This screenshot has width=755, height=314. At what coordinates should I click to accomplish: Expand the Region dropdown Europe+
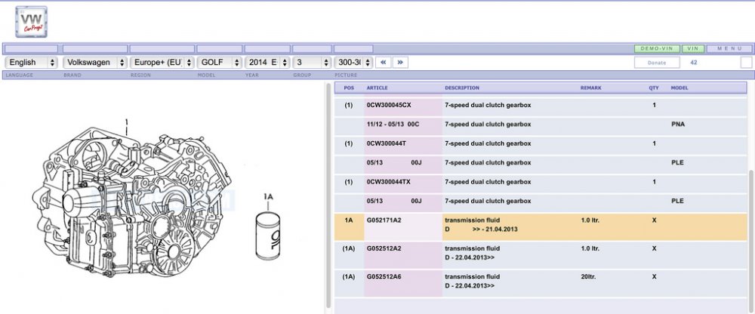(162, 62)
